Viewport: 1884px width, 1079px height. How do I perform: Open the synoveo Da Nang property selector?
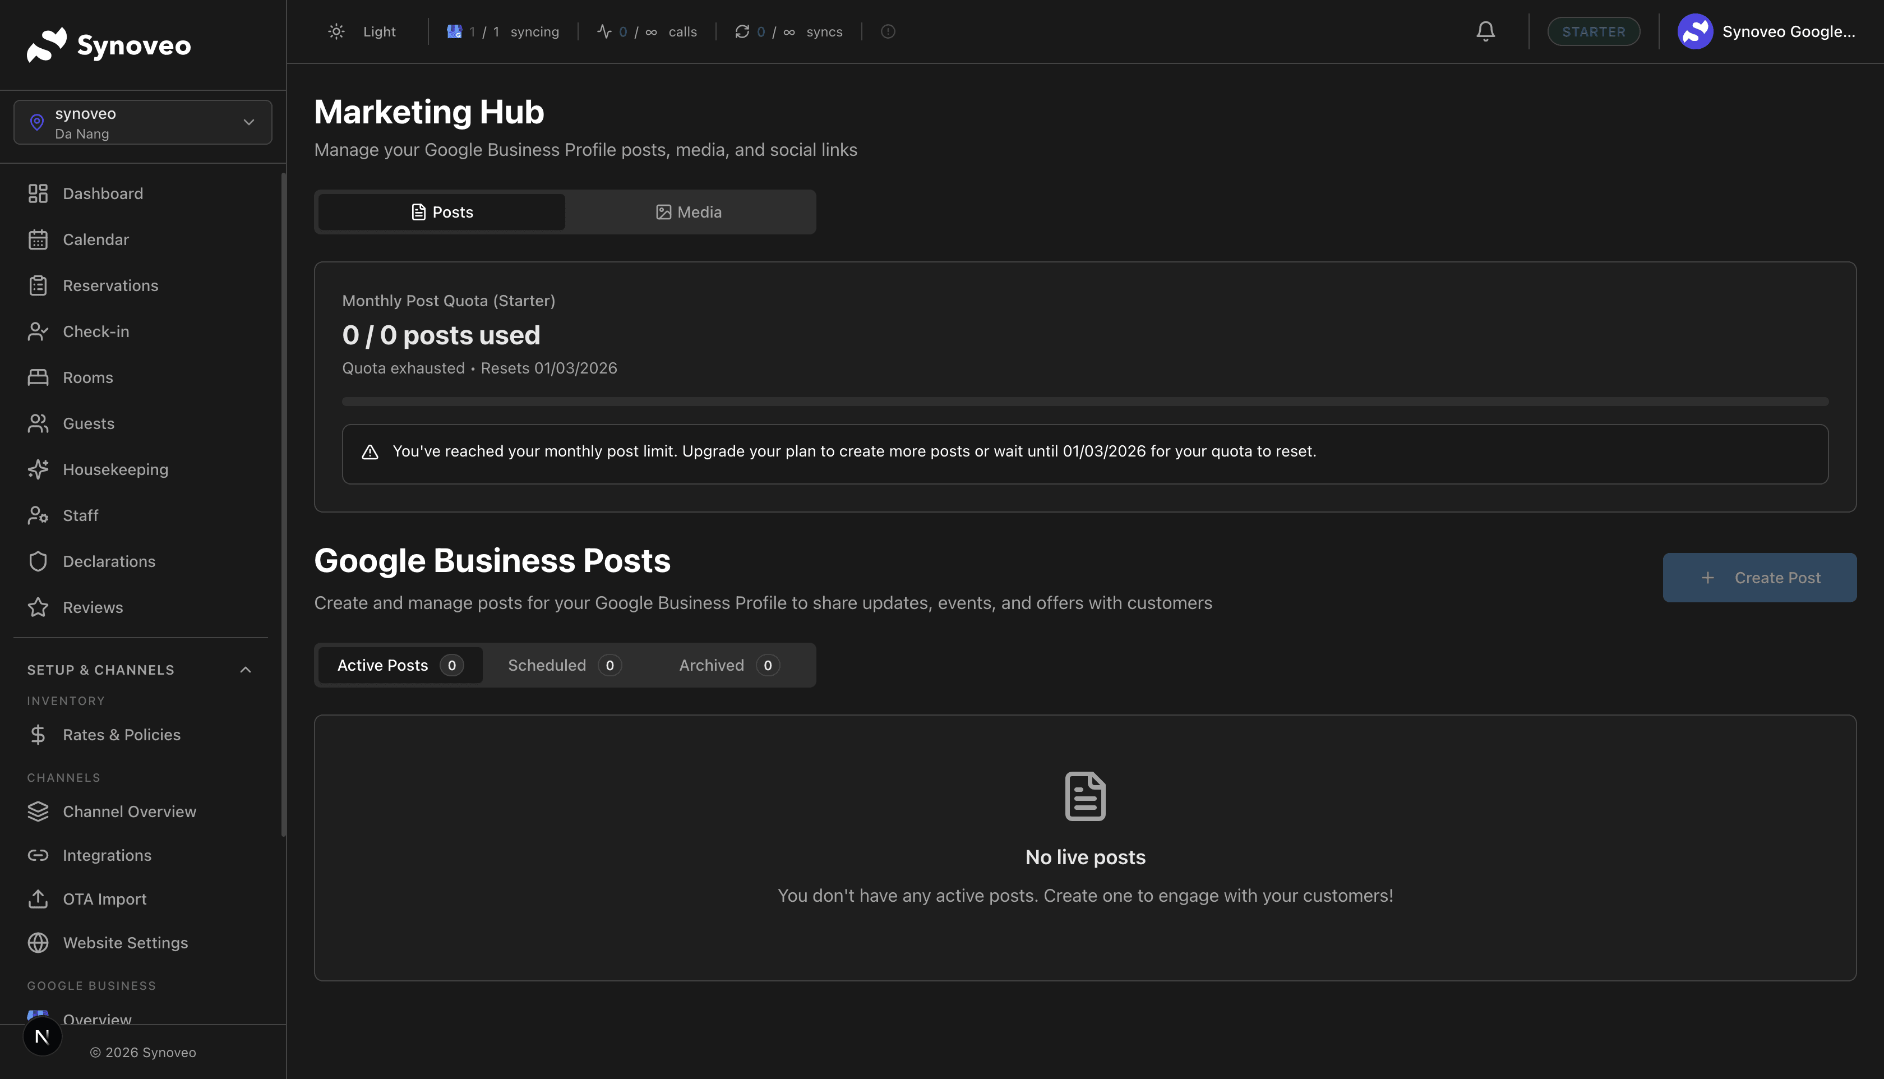point(142,122)
